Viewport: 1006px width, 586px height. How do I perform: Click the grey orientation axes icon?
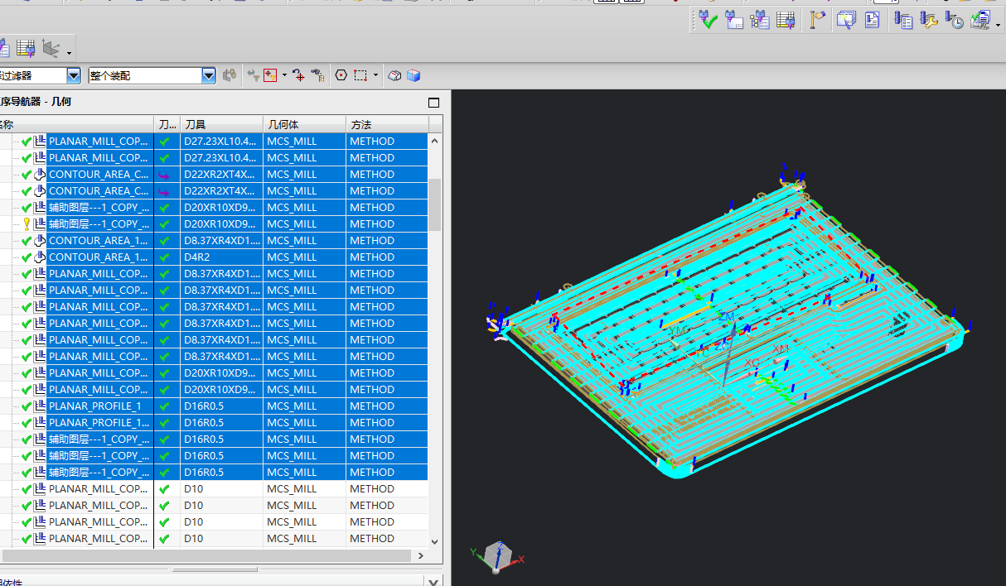pyautogui.click(x=51, y=49)
